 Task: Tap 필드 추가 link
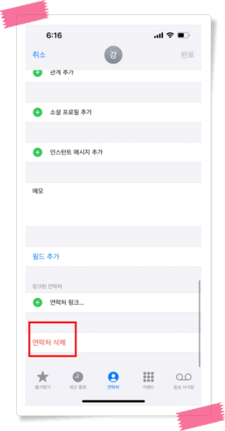[x=45, y=257]
